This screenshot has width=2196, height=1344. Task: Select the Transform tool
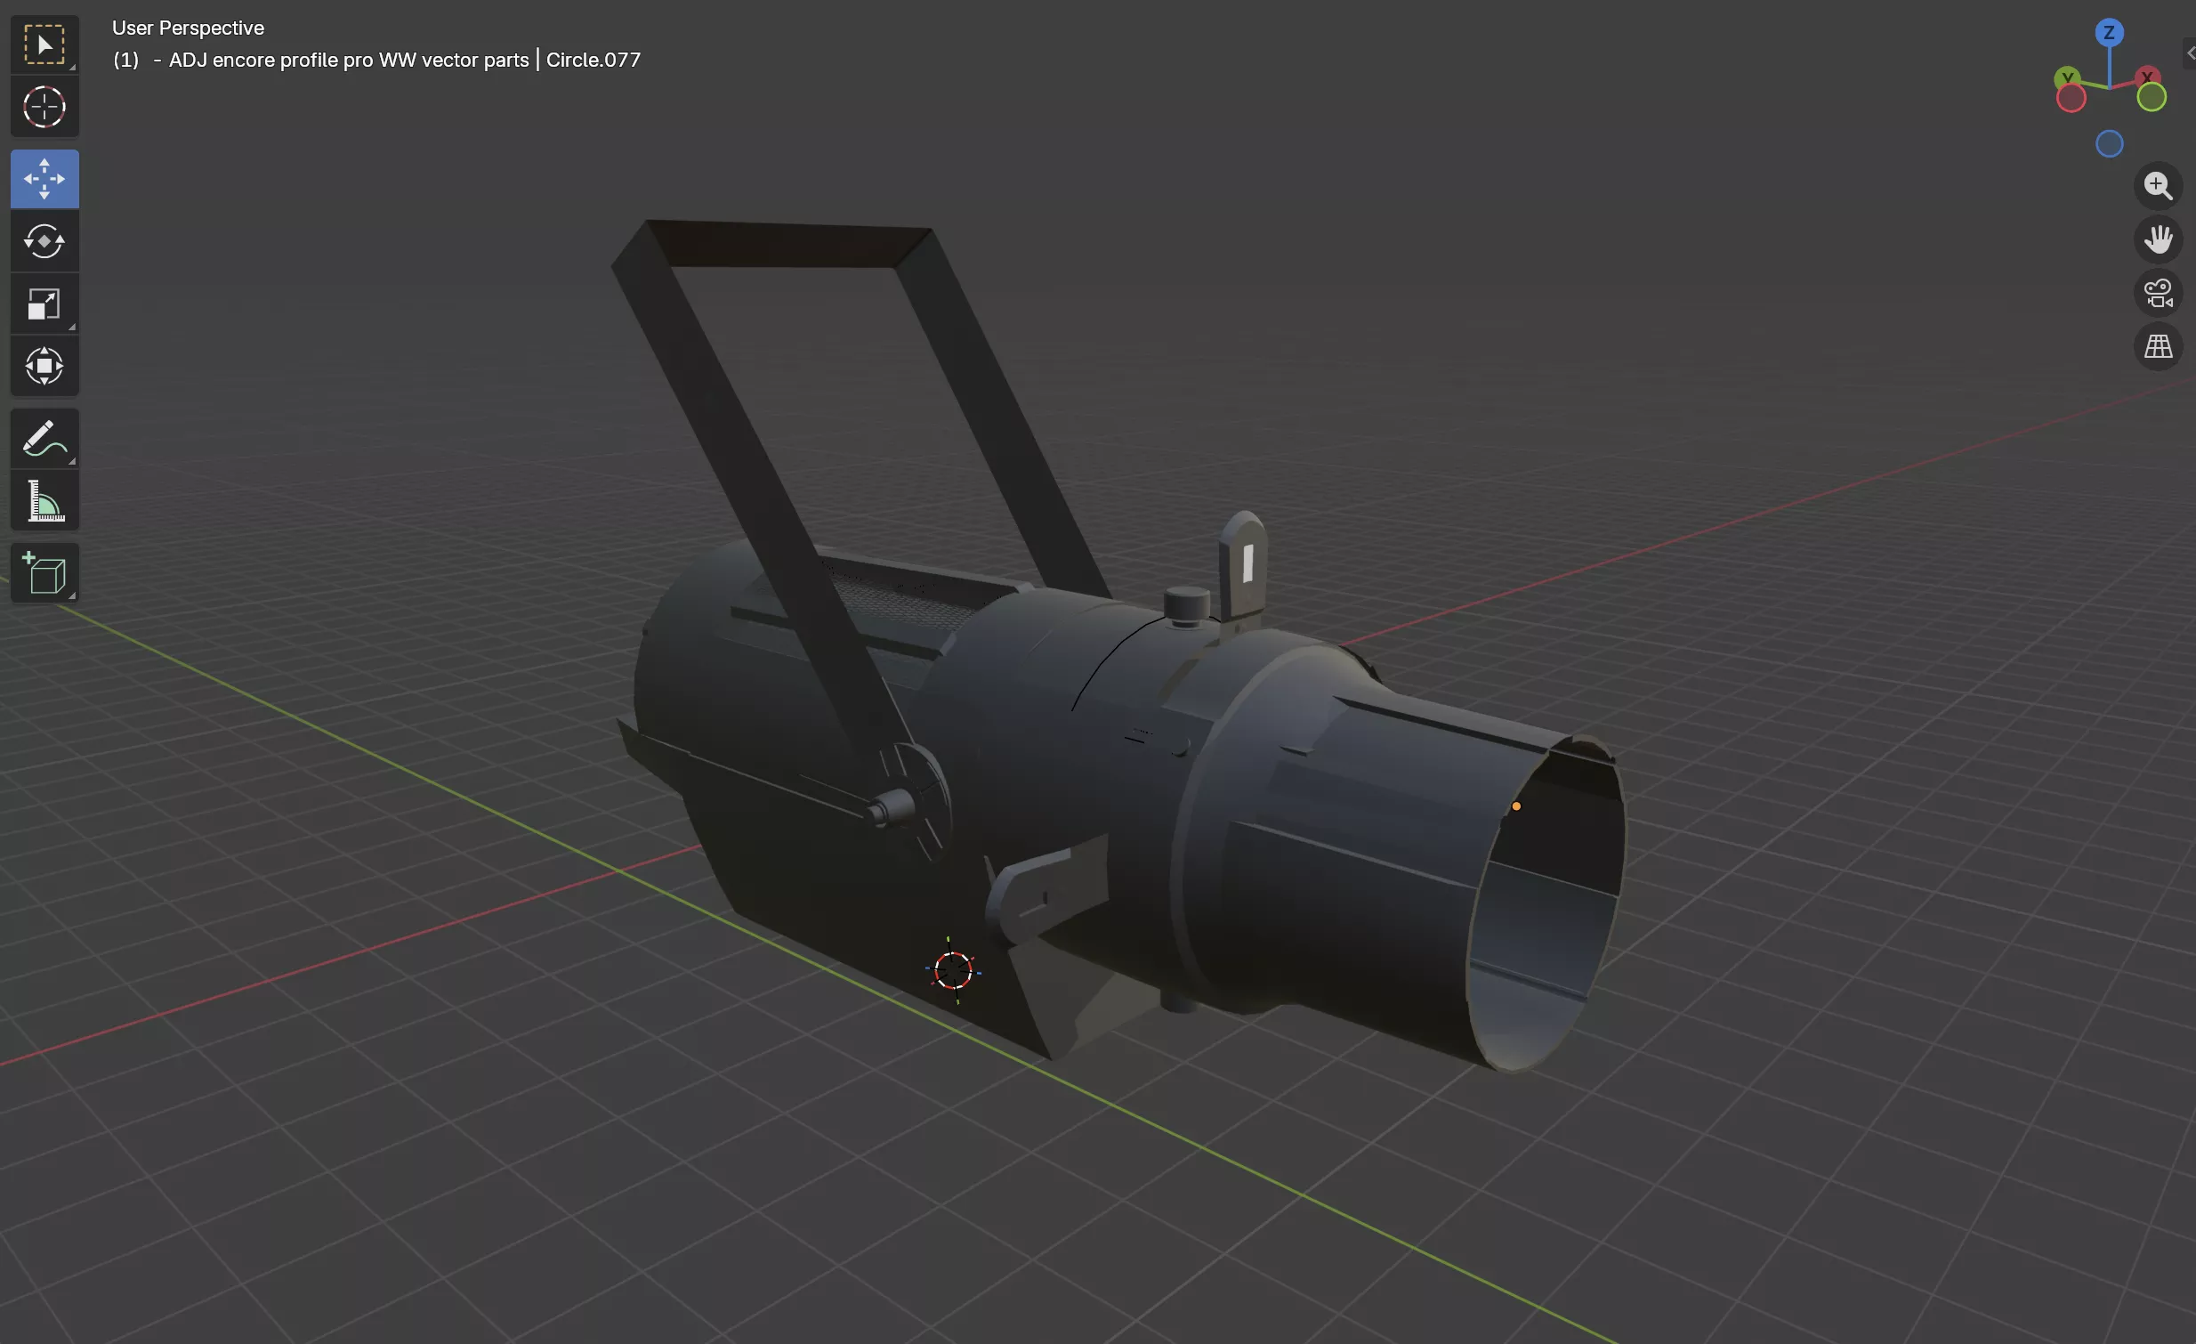(44, 367)
